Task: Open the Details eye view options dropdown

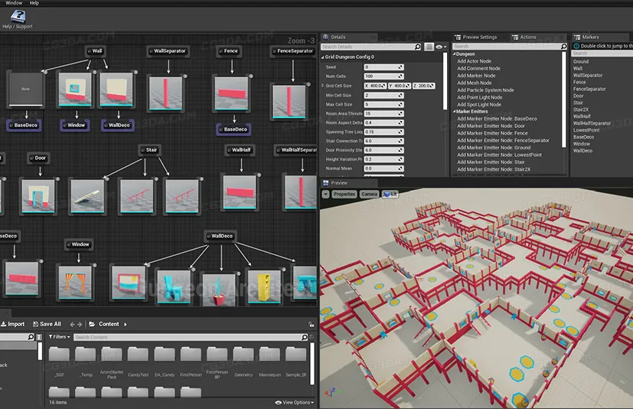Action: [x=441, y=47]
